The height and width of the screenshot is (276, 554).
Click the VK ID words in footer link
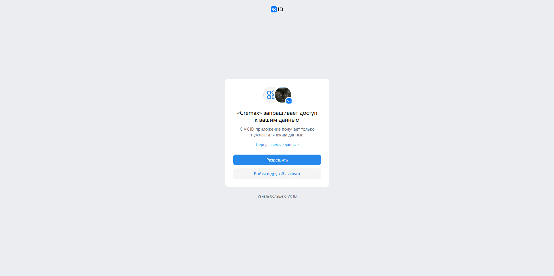[292, 196]
